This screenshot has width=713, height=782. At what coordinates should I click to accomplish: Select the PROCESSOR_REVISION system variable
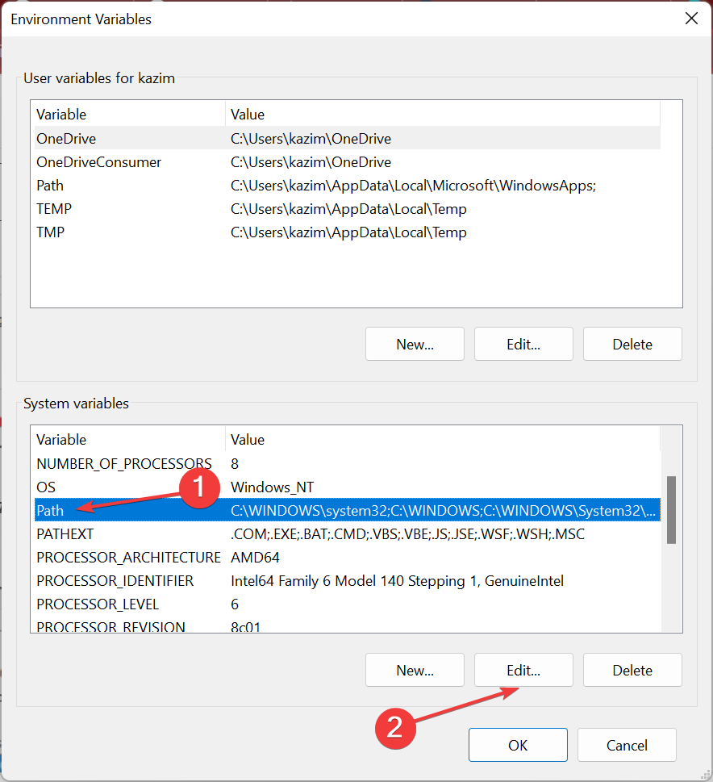tap(348, 626)
